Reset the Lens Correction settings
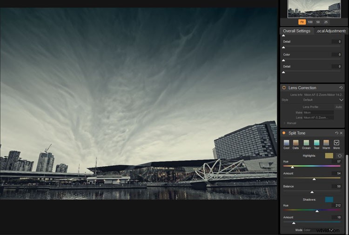Viewport: 349px width, 235px height. (341, 87)
